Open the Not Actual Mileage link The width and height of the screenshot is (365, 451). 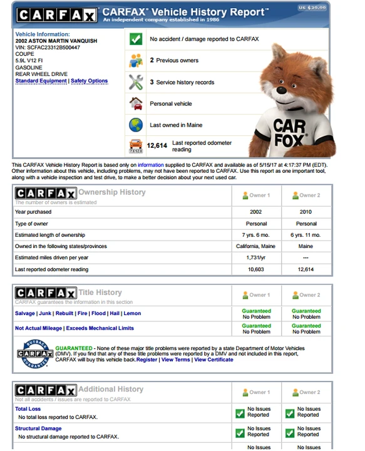click(38, 328)
